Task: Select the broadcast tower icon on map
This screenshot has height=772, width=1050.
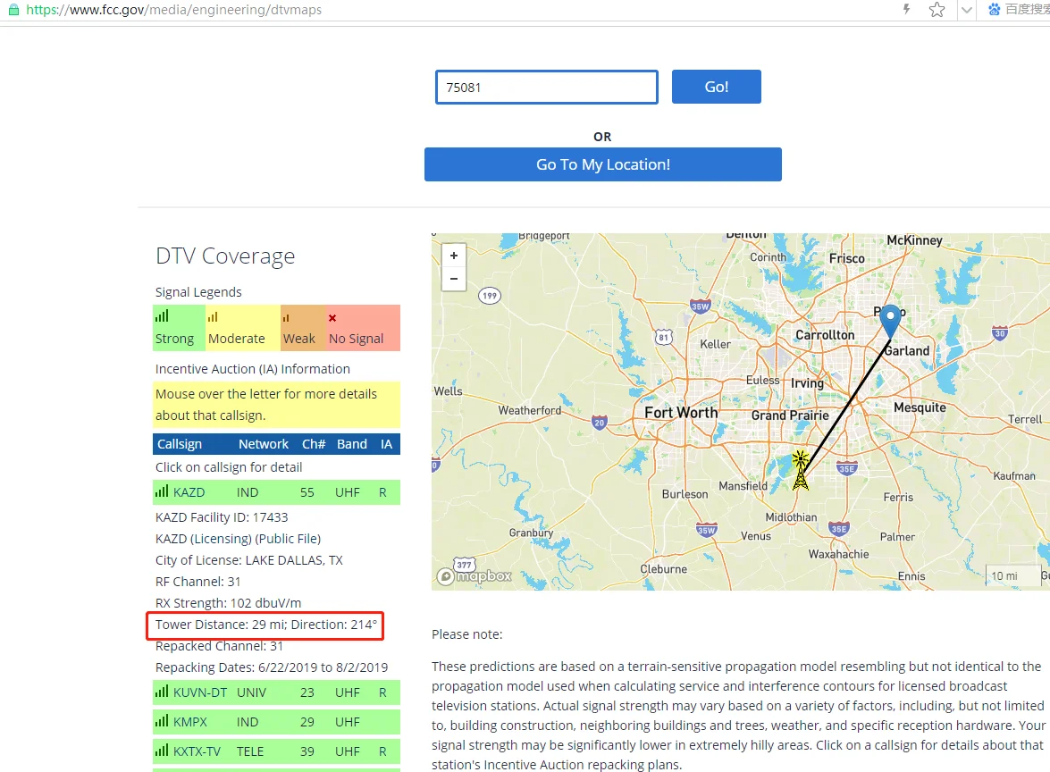Action: pos(800,470)
